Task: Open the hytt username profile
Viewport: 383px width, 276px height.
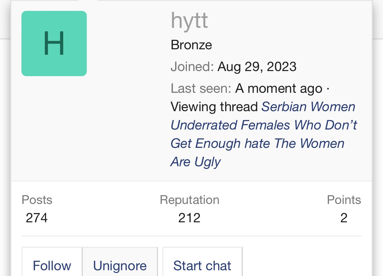Action: click(x=189, y=21)
